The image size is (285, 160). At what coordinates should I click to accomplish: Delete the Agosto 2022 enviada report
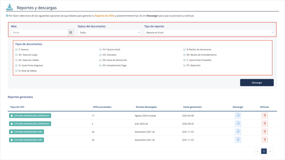265,115
